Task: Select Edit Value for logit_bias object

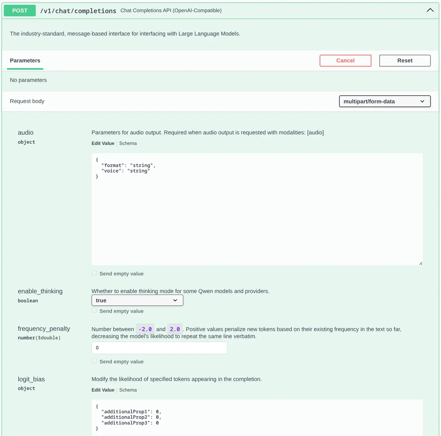Action: pyautogui.click(x=103, y=390)
